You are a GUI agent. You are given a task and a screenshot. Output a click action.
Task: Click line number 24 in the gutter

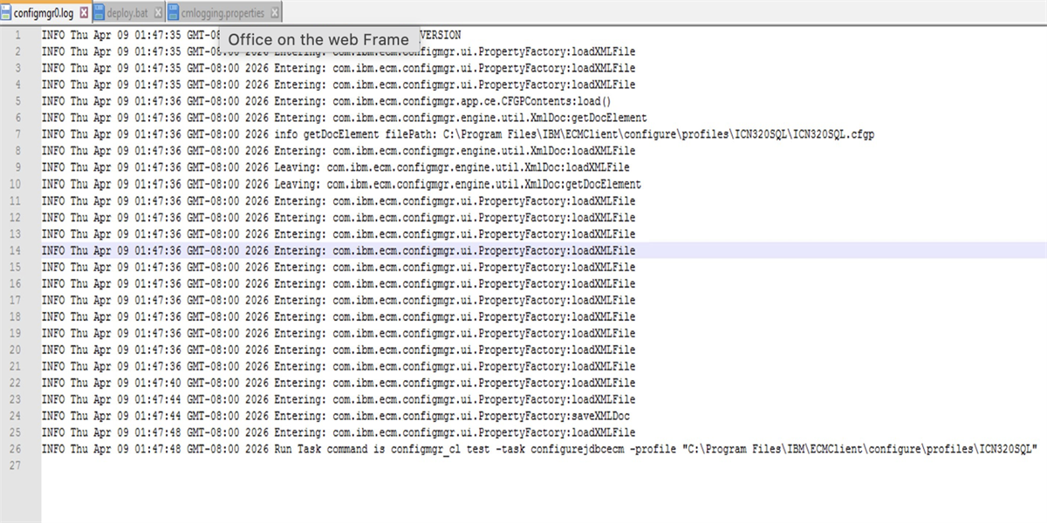coord(16,416)
